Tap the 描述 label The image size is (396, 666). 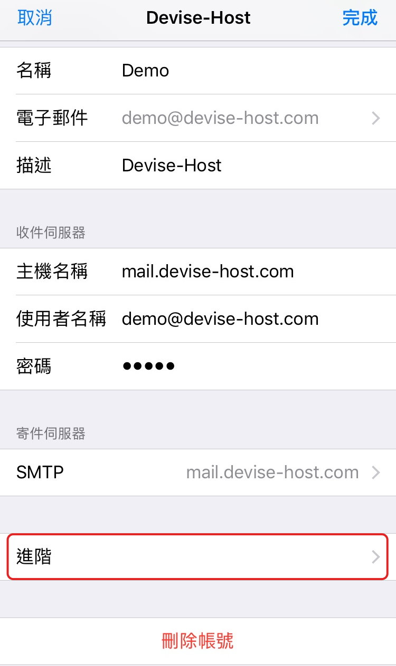pos(34,166)
